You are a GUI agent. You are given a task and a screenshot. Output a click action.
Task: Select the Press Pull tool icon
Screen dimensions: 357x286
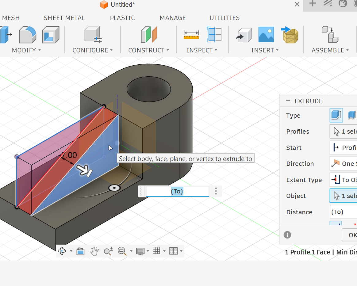pos(6,35)
